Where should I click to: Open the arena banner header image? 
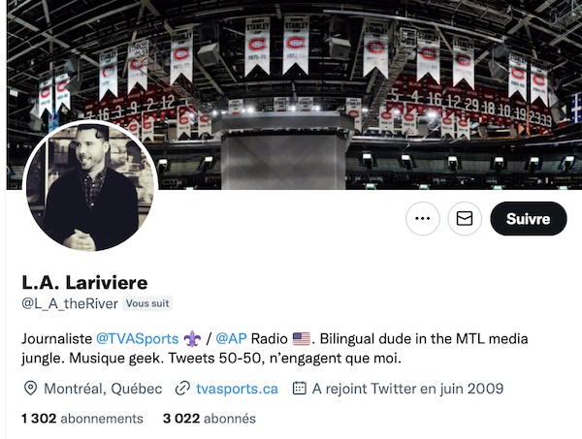[x=294, y=95]
